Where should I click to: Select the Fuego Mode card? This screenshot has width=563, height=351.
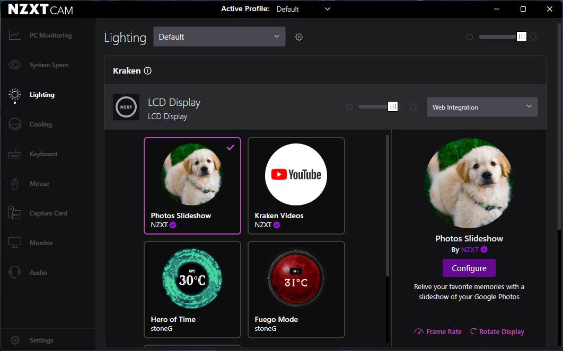[x=296, y=290]
